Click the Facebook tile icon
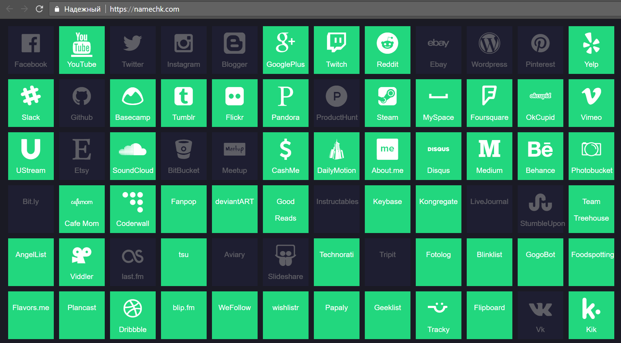 coord(31,43)
